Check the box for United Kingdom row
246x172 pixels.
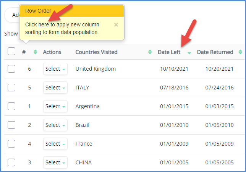pos(11,69)
